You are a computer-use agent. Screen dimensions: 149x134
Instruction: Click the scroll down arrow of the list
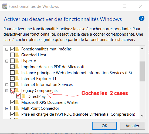tap(142, 116)
